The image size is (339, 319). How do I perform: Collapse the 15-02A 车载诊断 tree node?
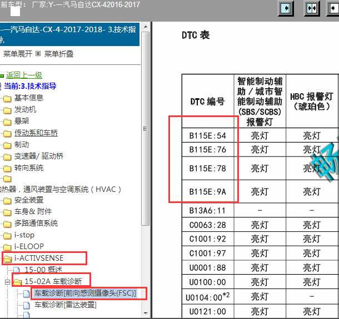coord(7,282)
